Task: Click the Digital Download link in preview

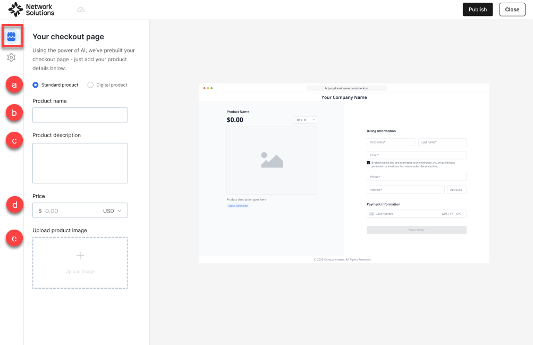Action: point(238,206)
